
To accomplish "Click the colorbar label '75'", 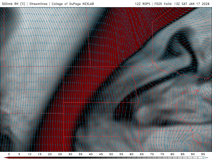I will (x=162, y=154).
